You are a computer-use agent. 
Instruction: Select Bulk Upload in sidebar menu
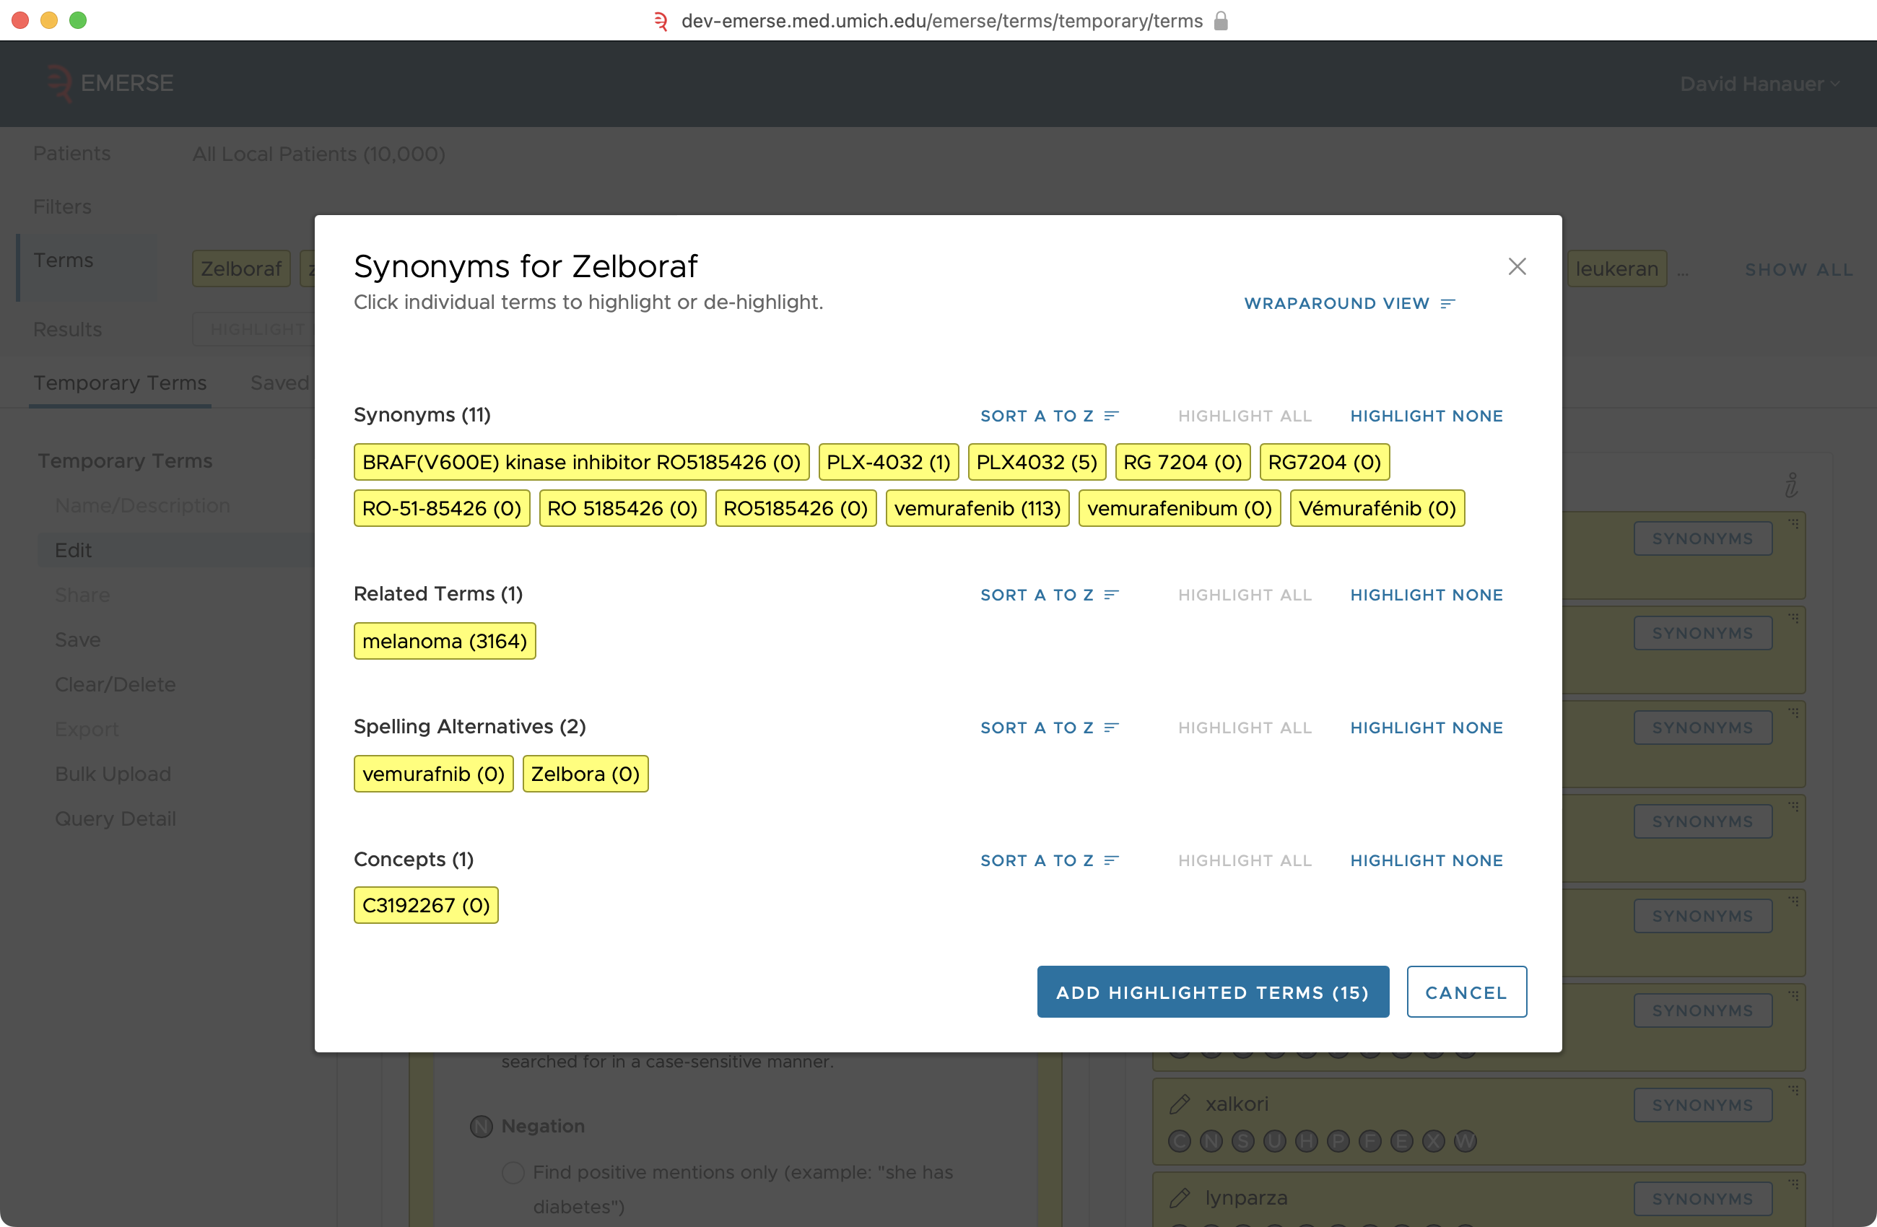coord(113,774)
